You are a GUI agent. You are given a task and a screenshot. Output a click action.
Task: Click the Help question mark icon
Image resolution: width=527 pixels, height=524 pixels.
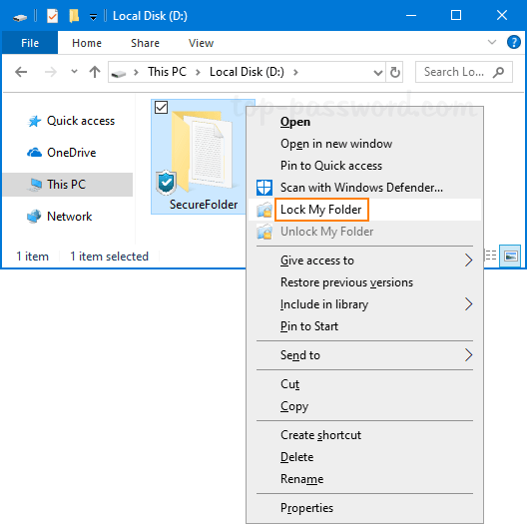click(513, 43)
